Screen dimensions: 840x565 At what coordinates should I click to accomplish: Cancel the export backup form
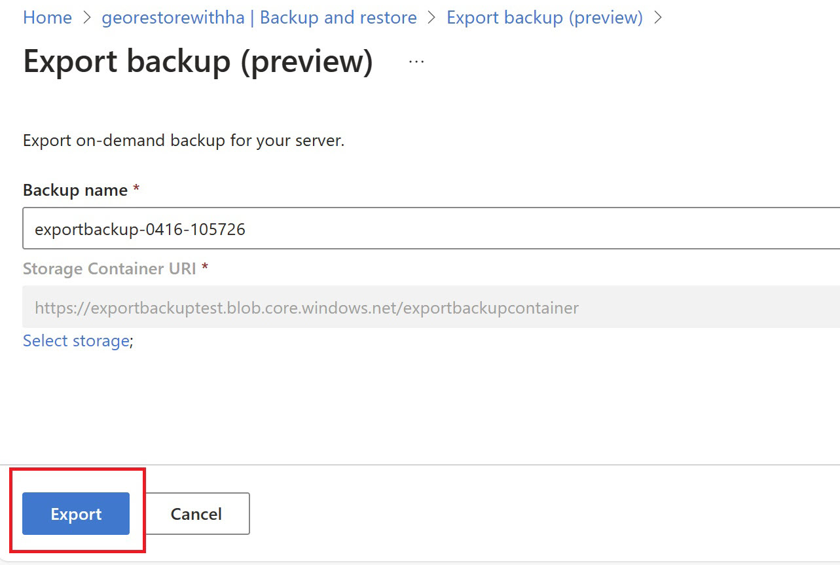tap(196, 514)
